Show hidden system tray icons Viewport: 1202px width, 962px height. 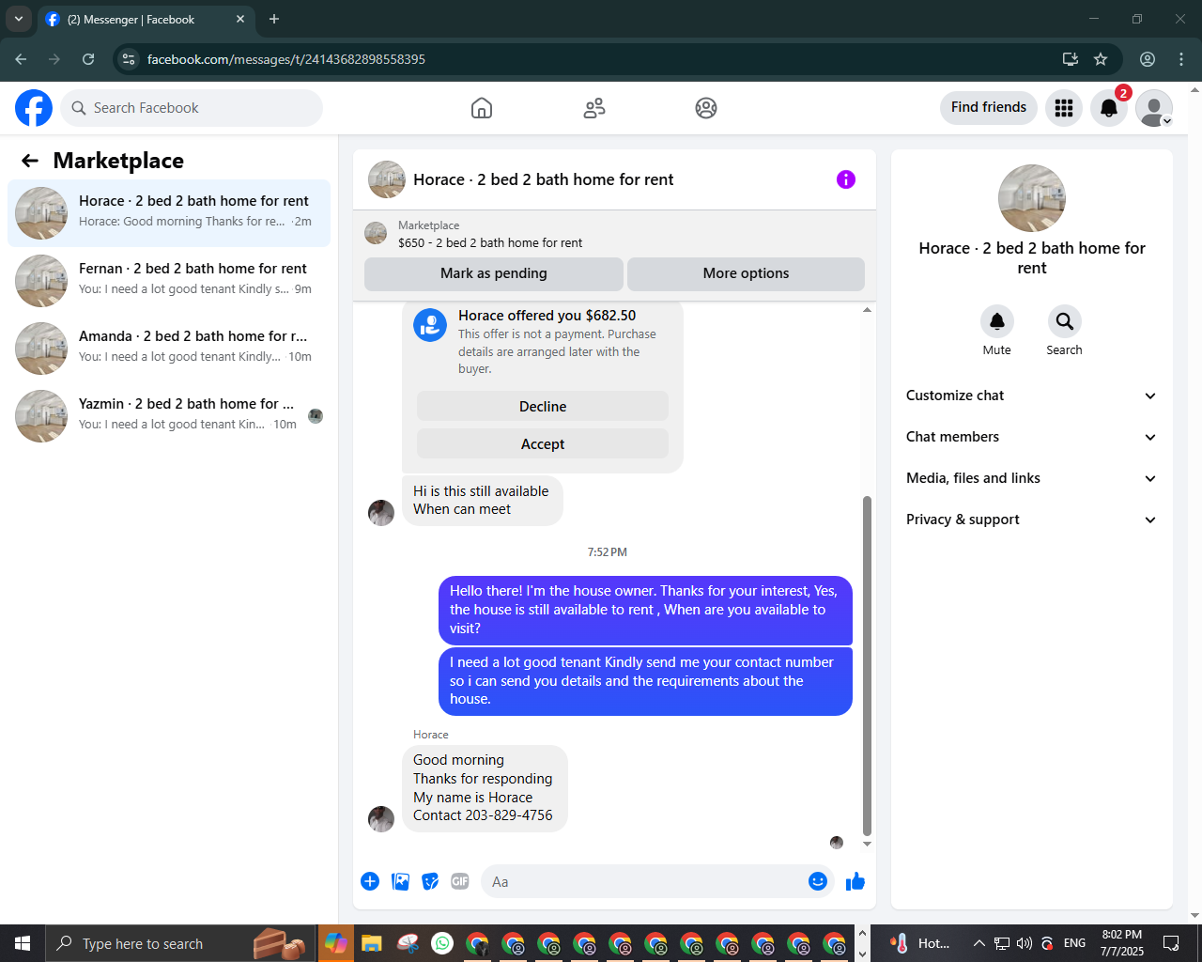coord(979,943)
